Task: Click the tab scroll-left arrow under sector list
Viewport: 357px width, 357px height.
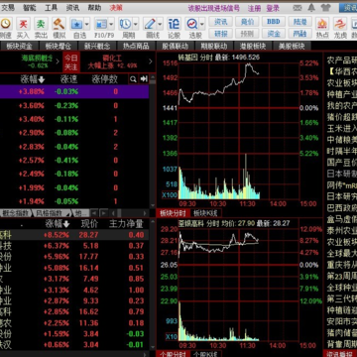Action: coord(94,213)
